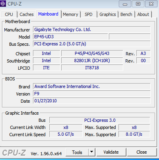Open the SPD tab
The height and width of the screenshot is (160, 159).
tap(89, 14)
